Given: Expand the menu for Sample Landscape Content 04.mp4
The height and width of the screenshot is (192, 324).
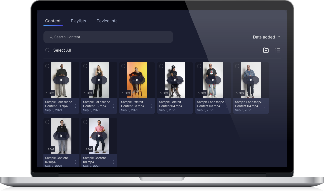Looking at the screenshot, I should coord(265,106).
